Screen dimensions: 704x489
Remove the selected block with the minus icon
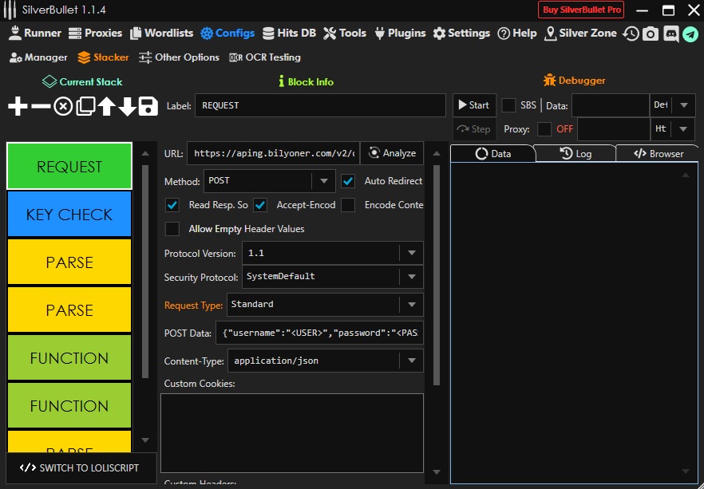[41, 106]
